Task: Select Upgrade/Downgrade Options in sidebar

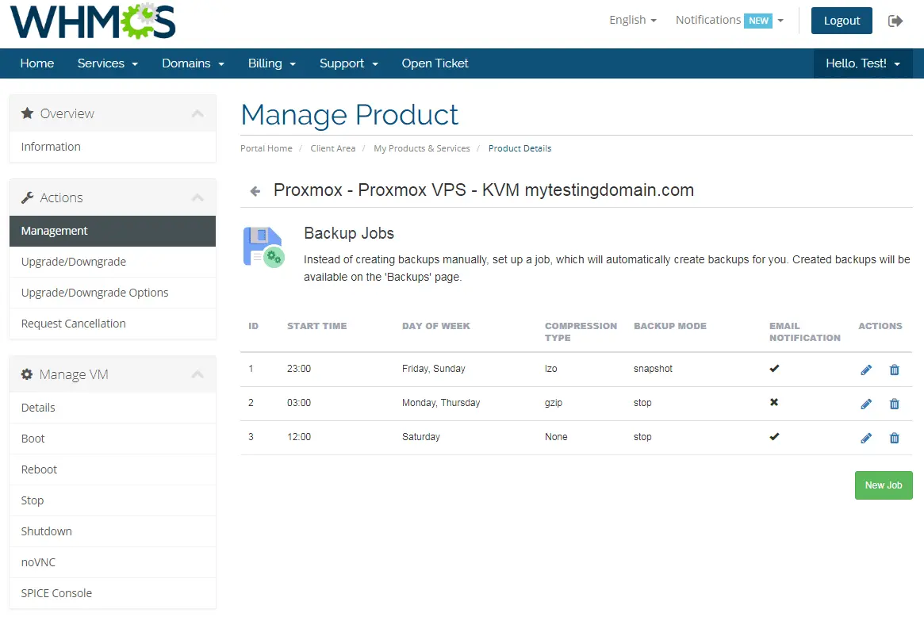Action: click(113, 293)
